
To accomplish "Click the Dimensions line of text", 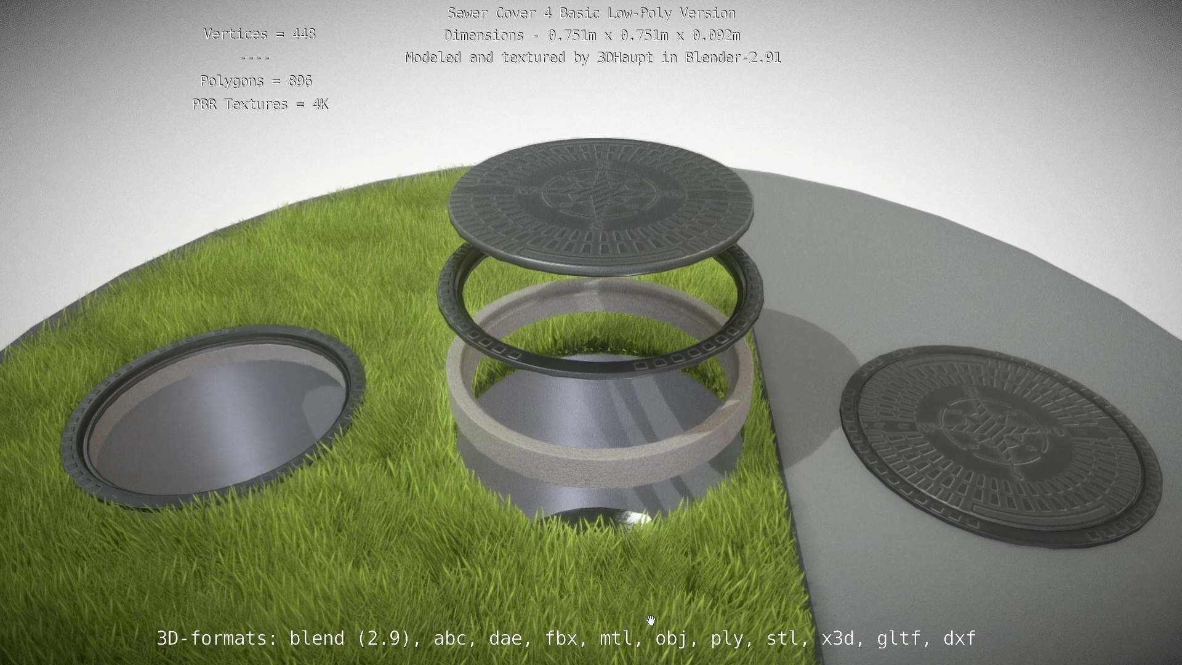I will [x=592, y=35].
